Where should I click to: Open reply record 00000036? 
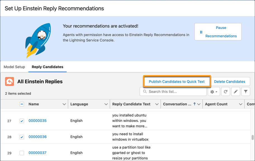coord(38,137)
